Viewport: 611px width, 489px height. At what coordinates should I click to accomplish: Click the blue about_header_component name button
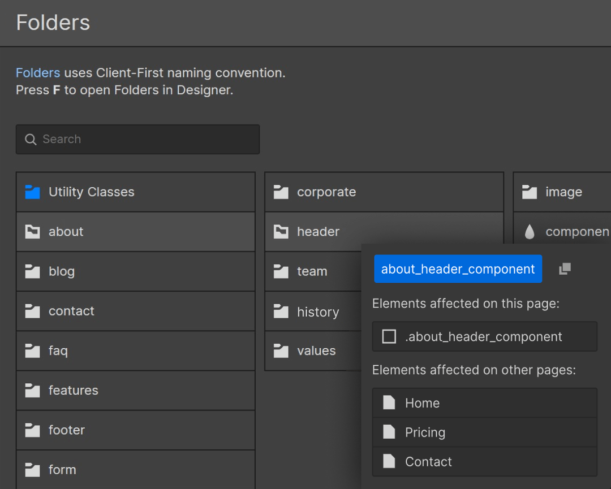point(457,269)
